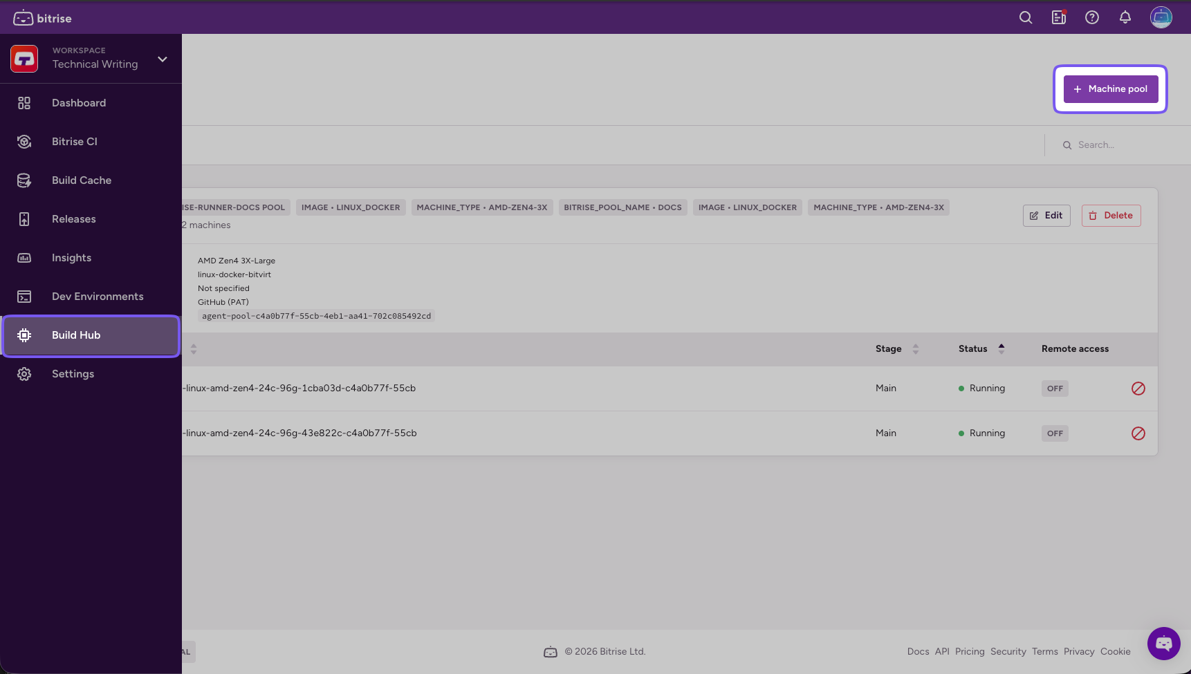Image resolution: width=1191 pixels, height=674 pixels.
Task: Click the agent-pool ID code text
Action: click(x=316, y=316)
